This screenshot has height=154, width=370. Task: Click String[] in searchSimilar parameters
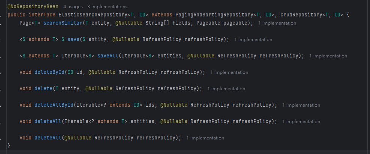157,23
